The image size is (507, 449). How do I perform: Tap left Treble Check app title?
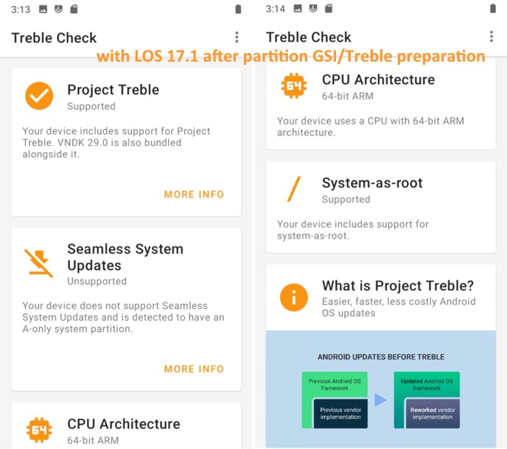[54, 38]
